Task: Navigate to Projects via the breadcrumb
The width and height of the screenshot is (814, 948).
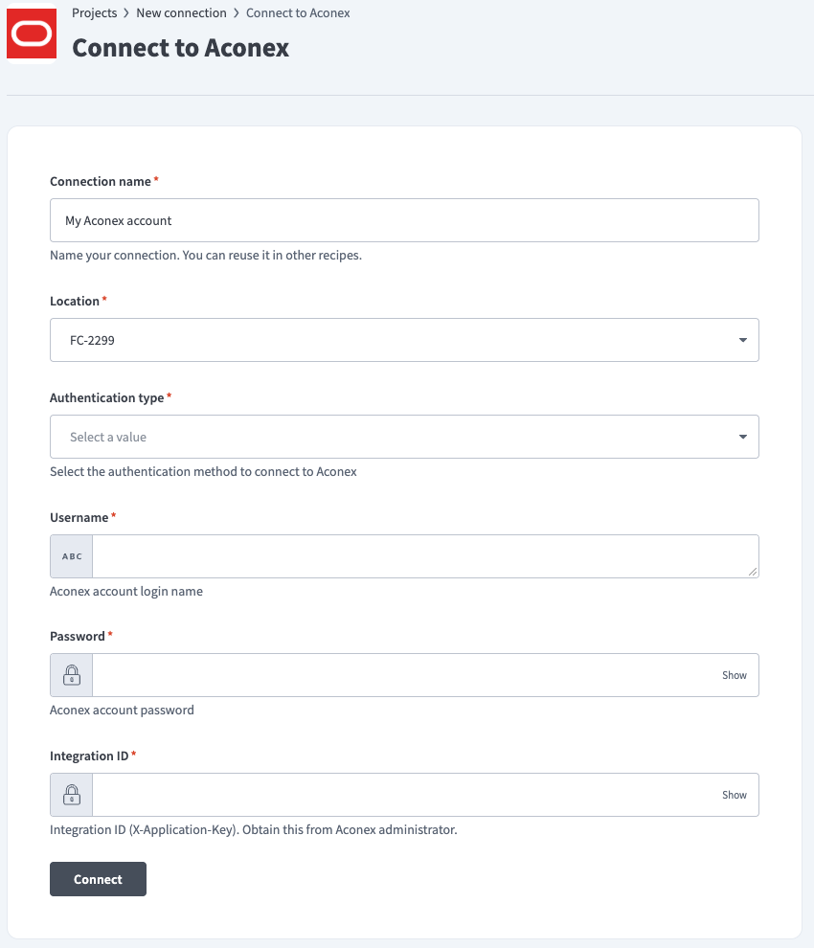Action: point(93,12)
